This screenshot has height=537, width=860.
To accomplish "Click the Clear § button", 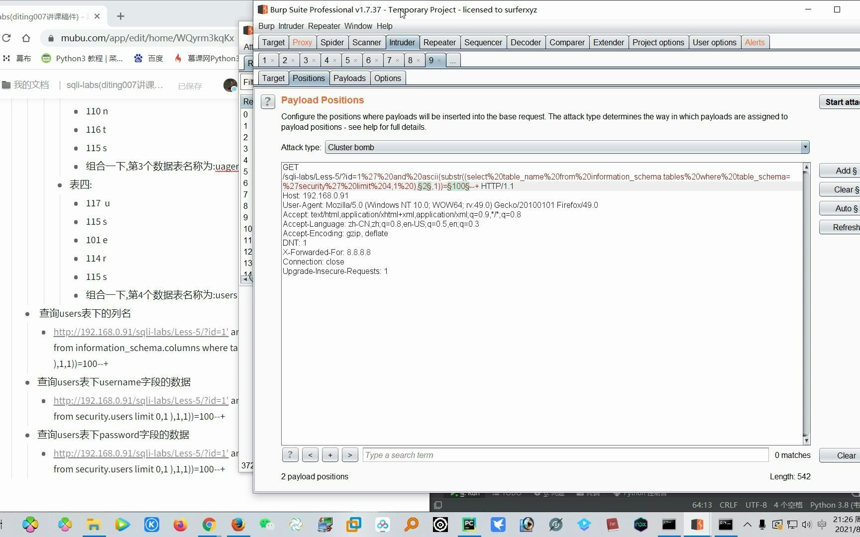I will (x=840, y=189).
